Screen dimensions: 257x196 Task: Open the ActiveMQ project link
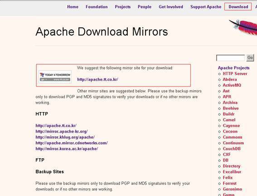pos(232,85)
